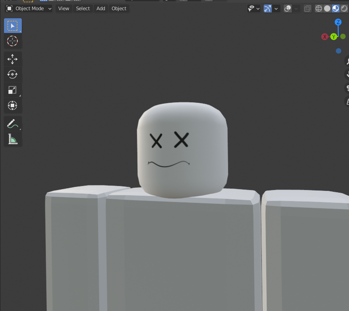
Task: Select the Annotate pencil tool
Action: pyautogui.click(x=13, y=124)
